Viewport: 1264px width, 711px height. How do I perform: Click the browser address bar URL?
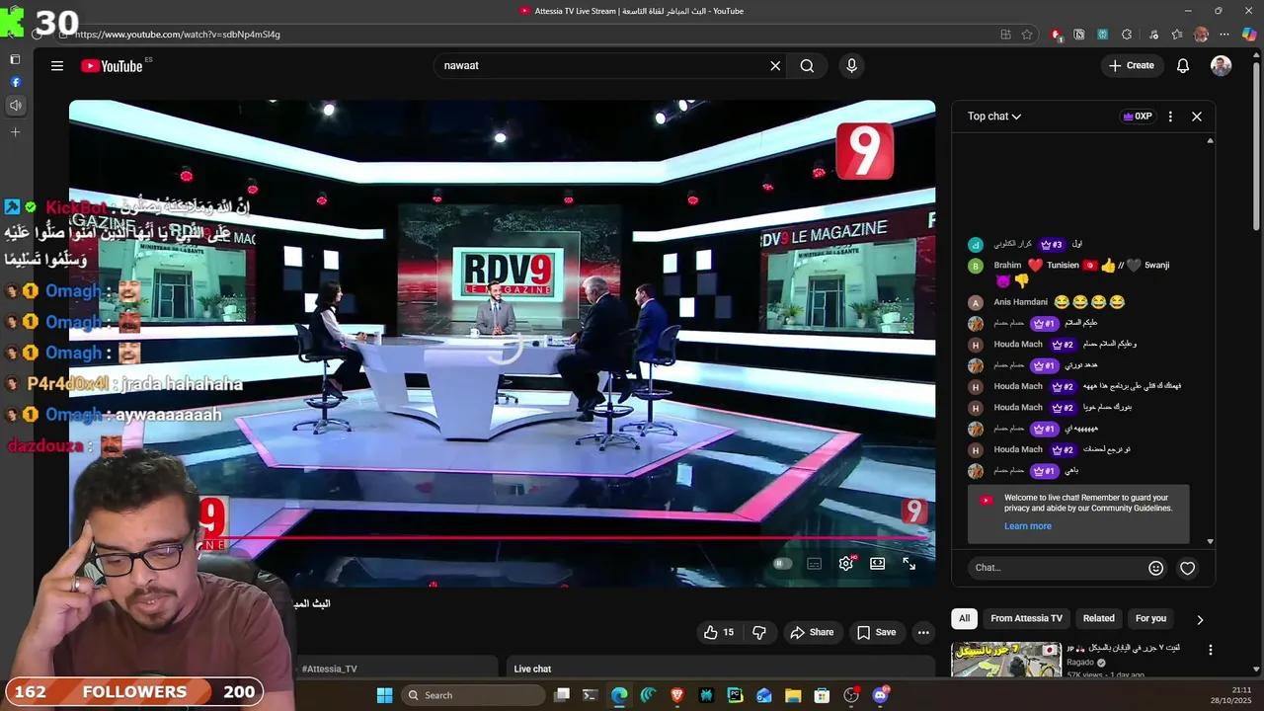pos(178,35)
